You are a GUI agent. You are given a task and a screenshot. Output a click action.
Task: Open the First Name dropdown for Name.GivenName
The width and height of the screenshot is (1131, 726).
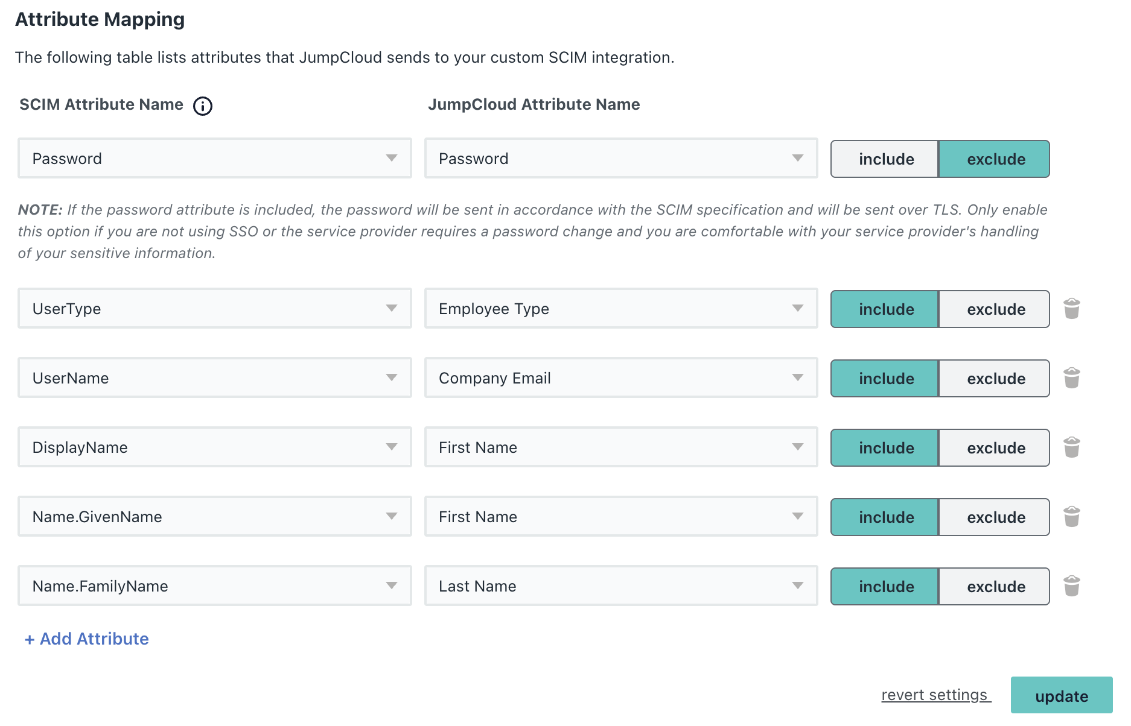pyautogui.click(x=621, y=516)
